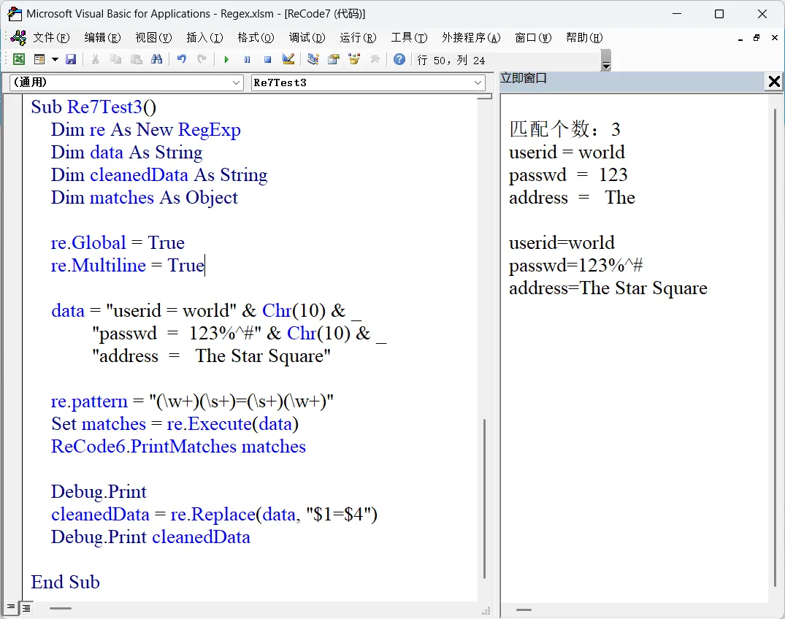Click line 're.Multiline = True'
This screenshot has width=785, height=619.
(128, 265)
